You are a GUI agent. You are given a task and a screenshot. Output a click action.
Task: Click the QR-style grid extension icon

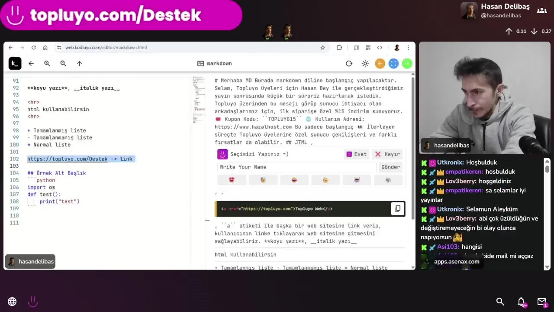tap(368, 48)
